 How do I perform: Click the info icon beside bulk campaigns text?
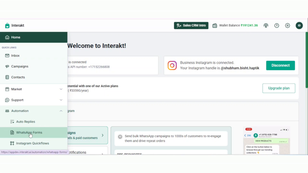tap(120, 137)
